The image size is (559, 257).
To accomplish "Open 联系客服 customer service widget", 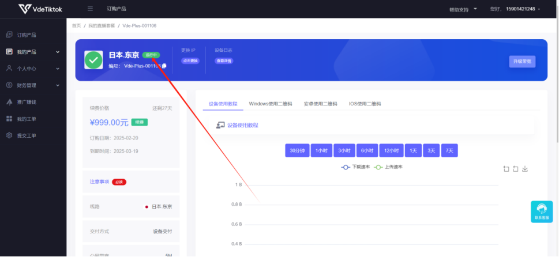I will (x=541, y=211).
